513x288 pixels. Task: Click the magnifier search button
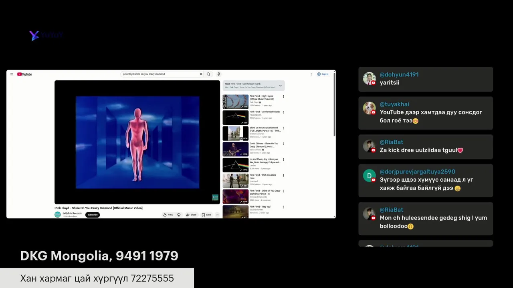tap(208, 74)
